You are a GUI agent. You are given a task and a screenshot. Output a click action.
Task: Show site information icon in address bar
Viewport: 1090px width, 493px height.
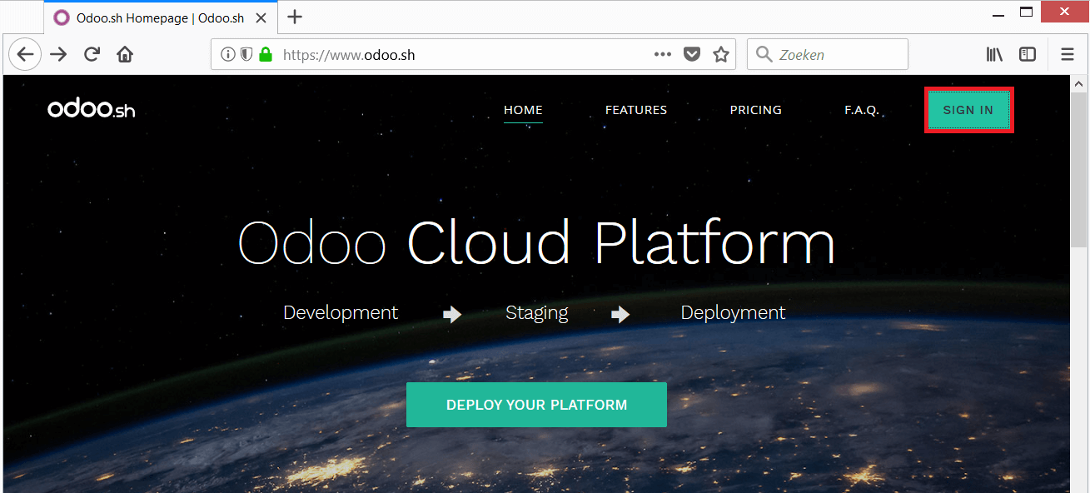(228, 55)
